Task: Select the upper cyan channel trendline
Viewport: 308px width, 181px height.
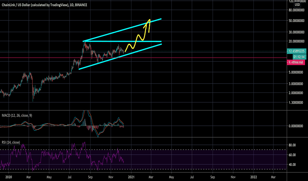Action: pos(122,30)
